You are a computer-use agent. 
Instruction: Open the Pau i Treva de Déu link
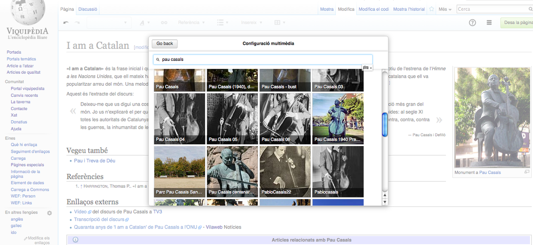95,160
